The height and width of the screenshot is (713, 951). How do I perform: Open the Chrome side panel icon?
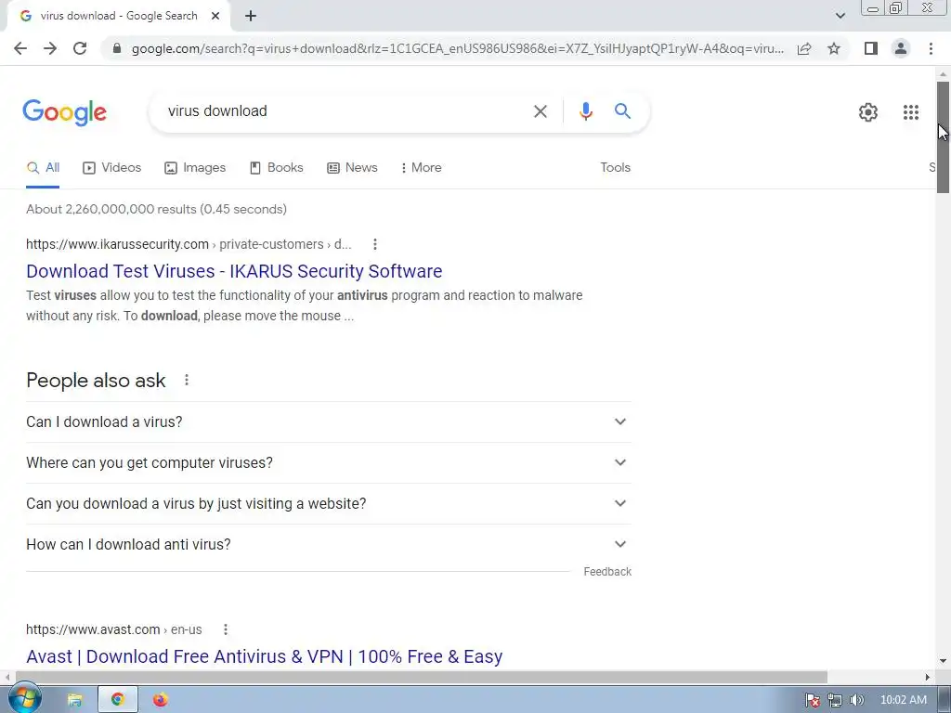click(x=871, y=48)
